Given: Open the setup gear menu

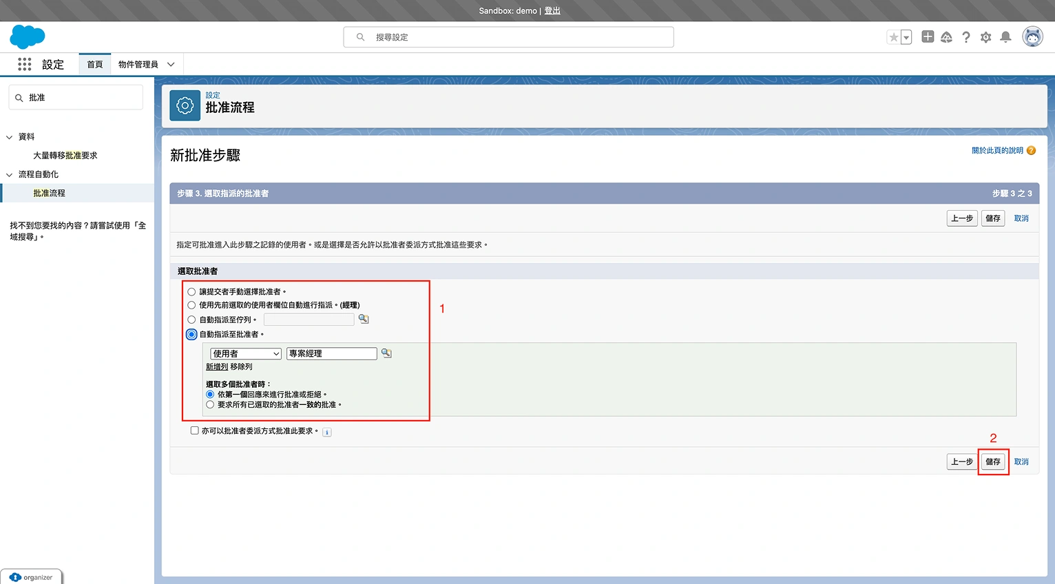Looking at the screenshot, I should tap(985, 37).
